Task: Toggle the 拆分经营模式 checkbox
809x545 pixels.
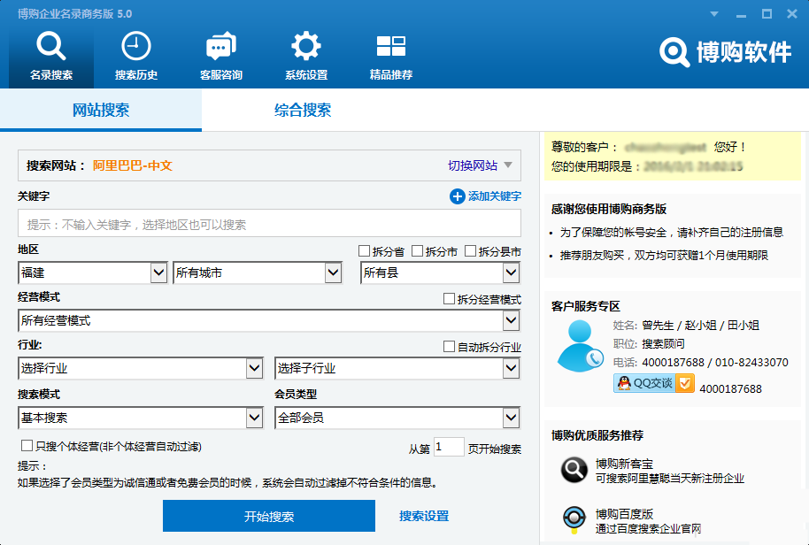Action: click(x=450, y=299)
